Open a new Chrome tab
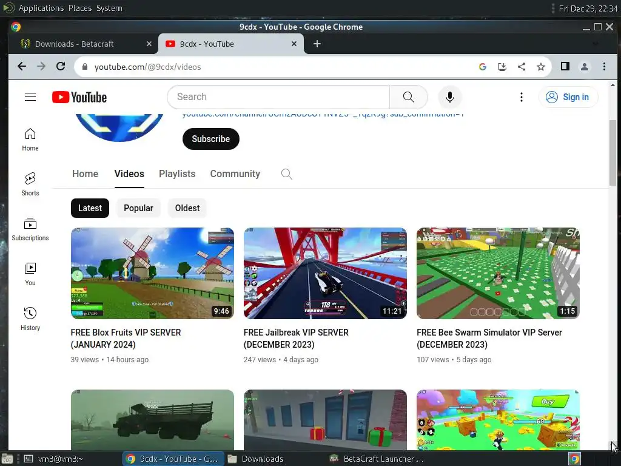This screenshot has height=466, width=621. click(x=317, y=44)
